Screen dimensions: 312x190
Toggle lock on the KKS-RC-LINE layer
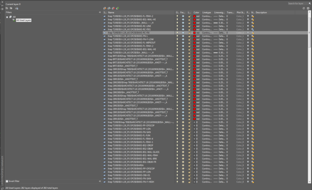(190, 26)
